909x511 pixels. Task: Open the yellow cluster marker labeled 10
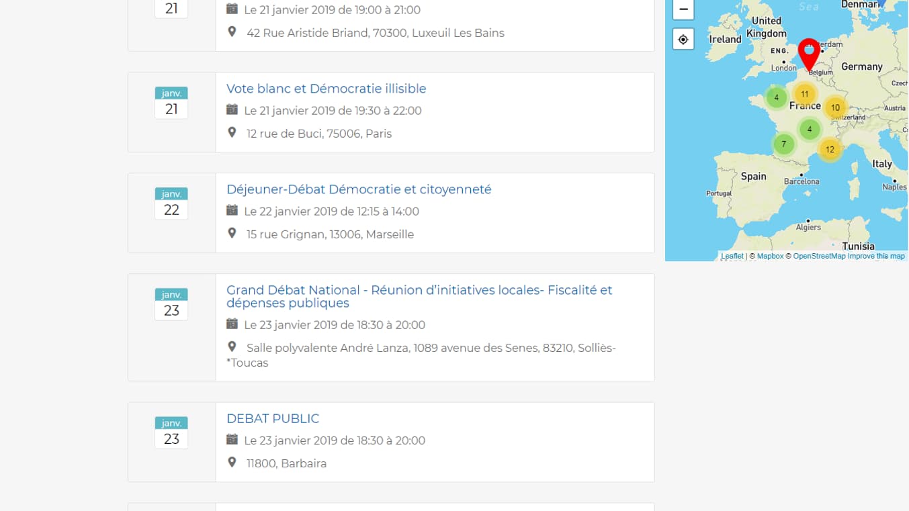point(835,107)
